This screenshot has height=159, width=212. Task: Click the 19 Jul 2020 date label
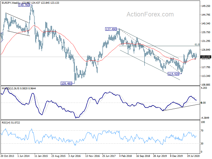[193, 156]
